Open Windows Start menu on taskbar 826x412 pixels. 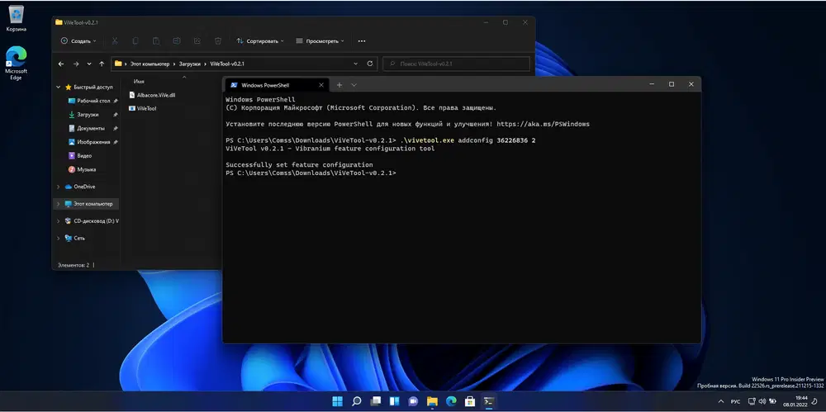pyautogui.click(x=337, y=401)
